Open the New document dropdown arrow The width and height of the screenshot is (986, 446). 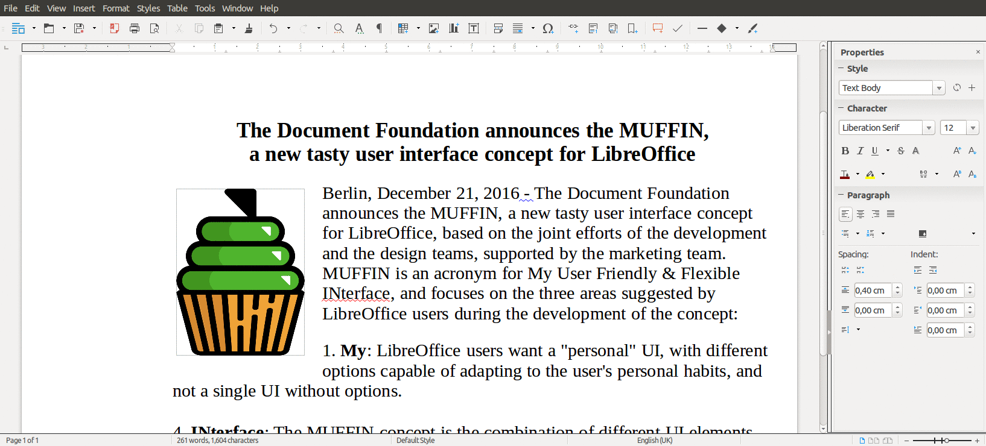(x=34, y=28)
